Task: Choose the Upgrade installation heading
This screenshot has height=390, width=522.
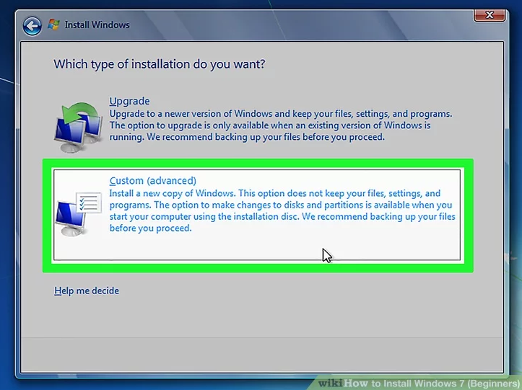Action: (129, 101)
